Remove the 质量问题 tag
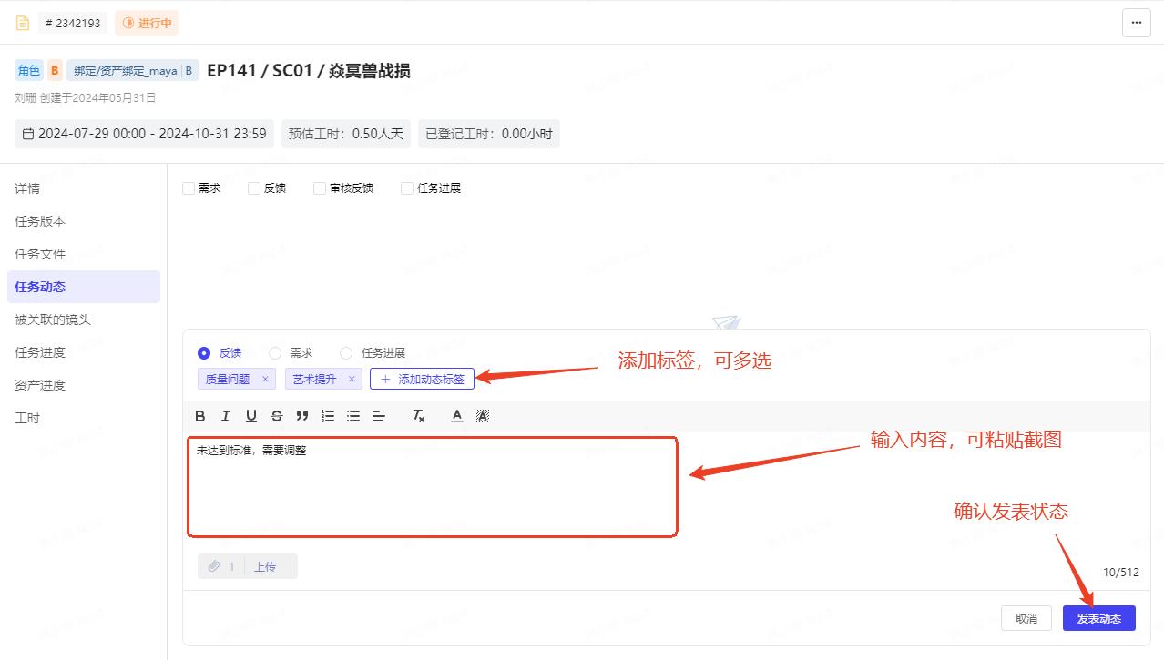The image size is (1164, 660). click(x=265, y=379)
